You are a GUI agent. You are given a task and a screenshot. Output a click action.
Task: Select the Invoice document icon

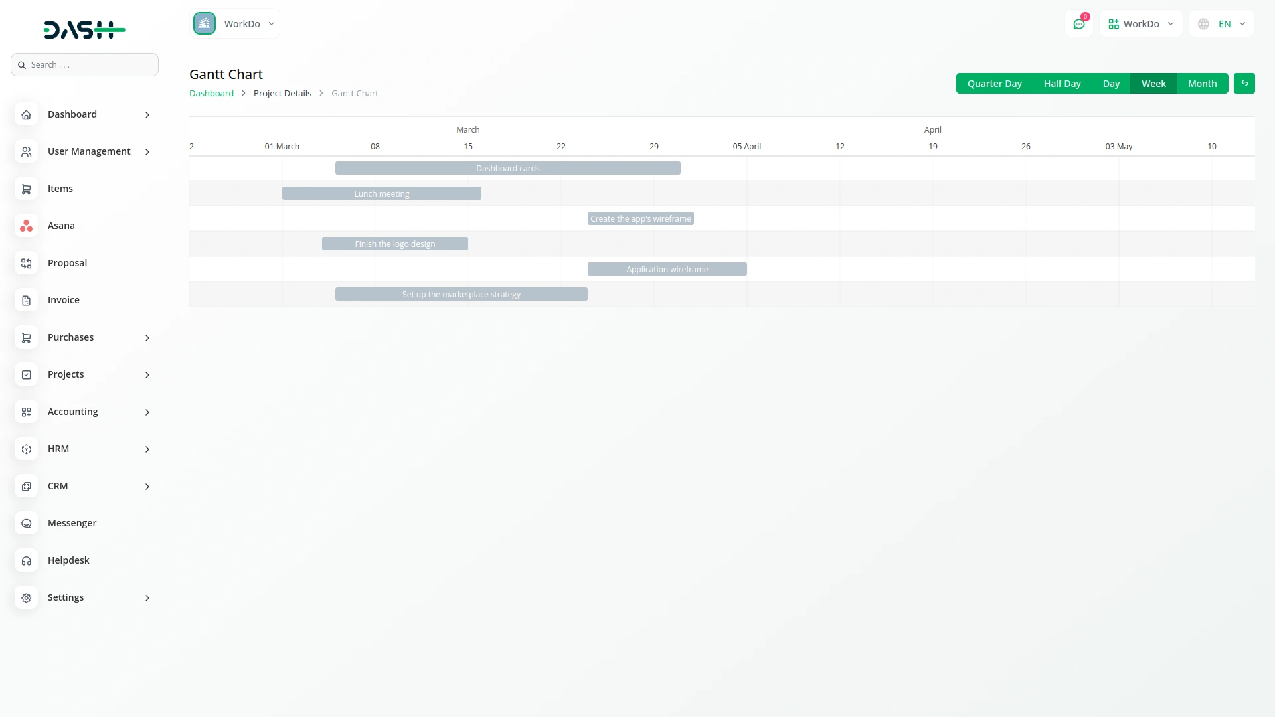point(26,300)
